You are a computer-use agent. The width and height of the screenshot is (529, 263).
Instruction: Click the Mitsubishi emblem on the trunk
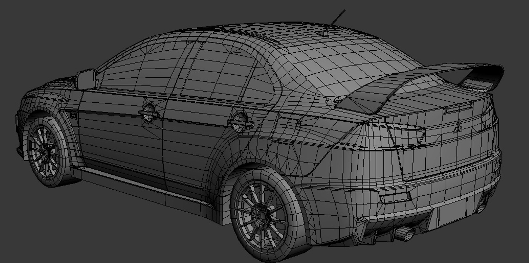[458, 127]
